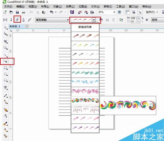Image resolution: width=164 pixels, height=141 pixels.
Task: Open the 编辑(E) menu
Action: point(20,7)
